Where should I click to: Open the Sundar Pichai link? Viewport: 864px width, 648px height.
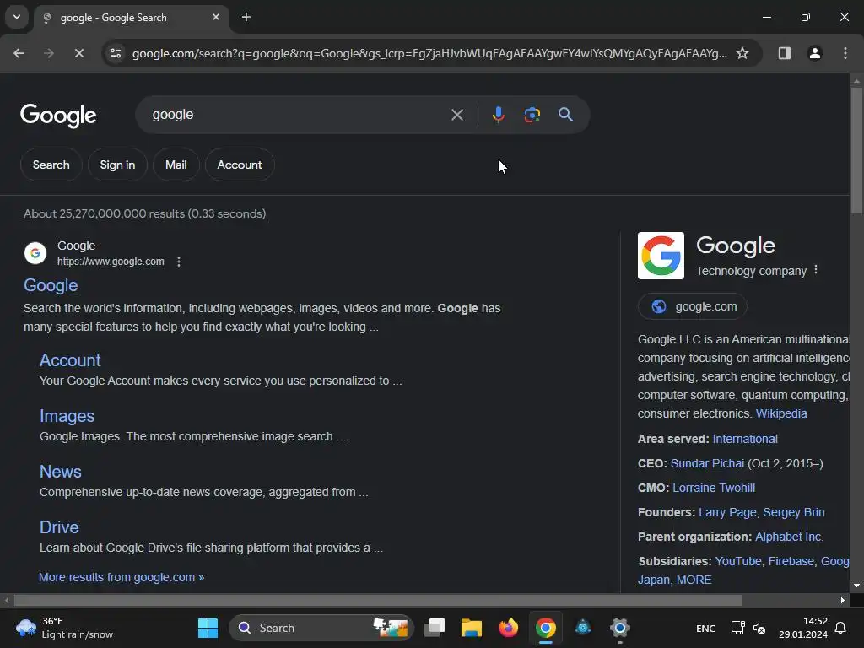[707, 463]
